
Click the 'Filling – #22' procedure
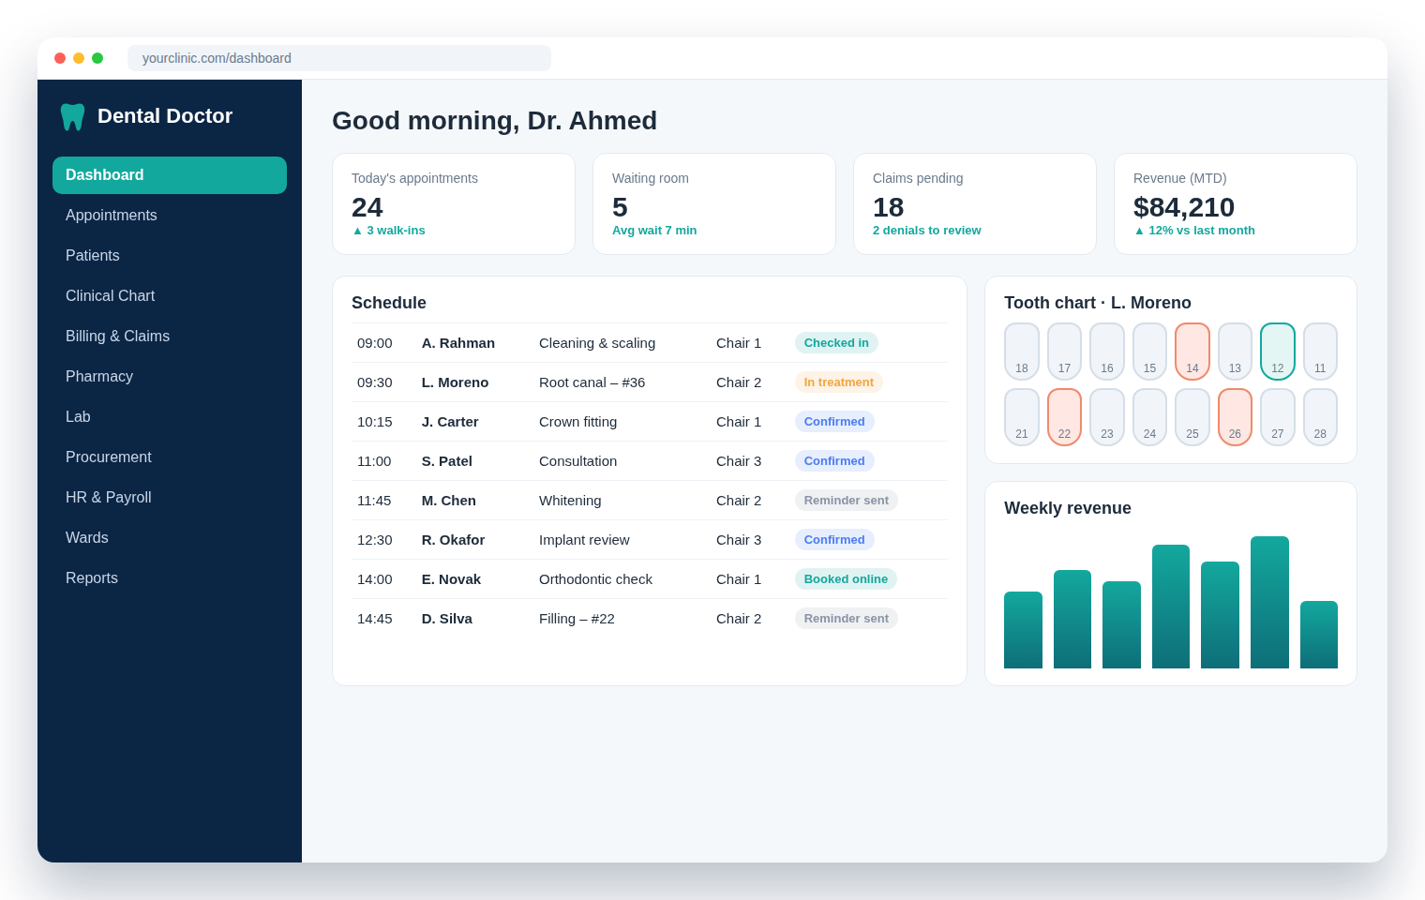pos(577,619)
